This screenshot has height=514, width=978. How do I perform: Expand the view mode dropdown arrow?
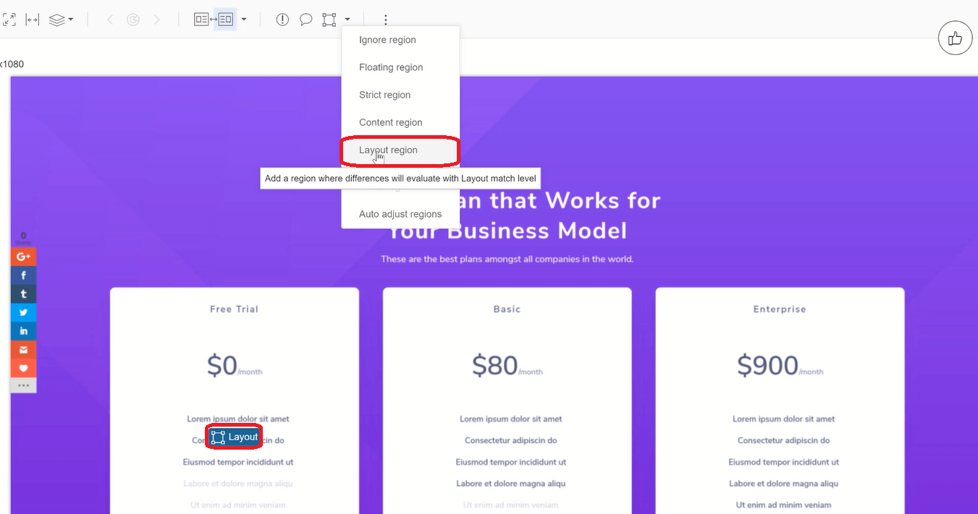click(x=244, y=20)
